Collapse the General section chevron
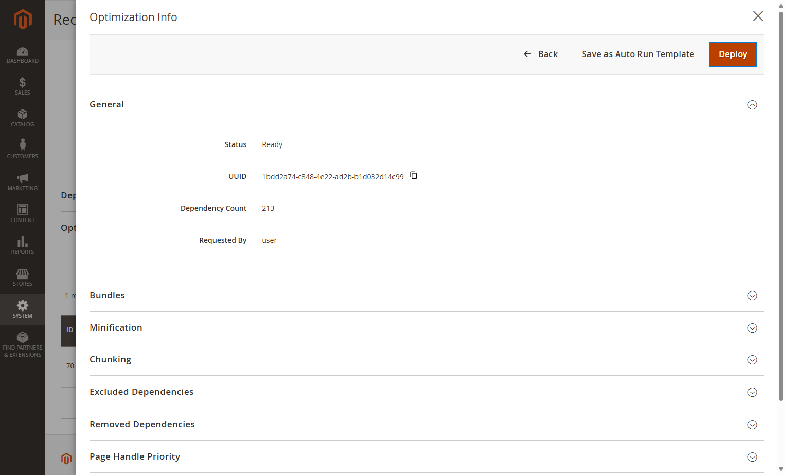 (x=752, y=105)
